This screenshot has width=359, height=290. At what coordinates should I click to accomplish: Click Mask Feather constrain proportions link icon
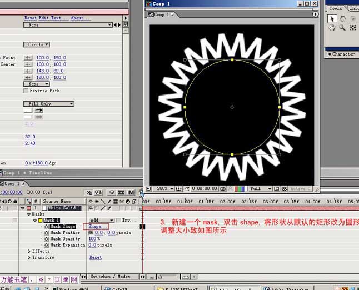(91, 233)
